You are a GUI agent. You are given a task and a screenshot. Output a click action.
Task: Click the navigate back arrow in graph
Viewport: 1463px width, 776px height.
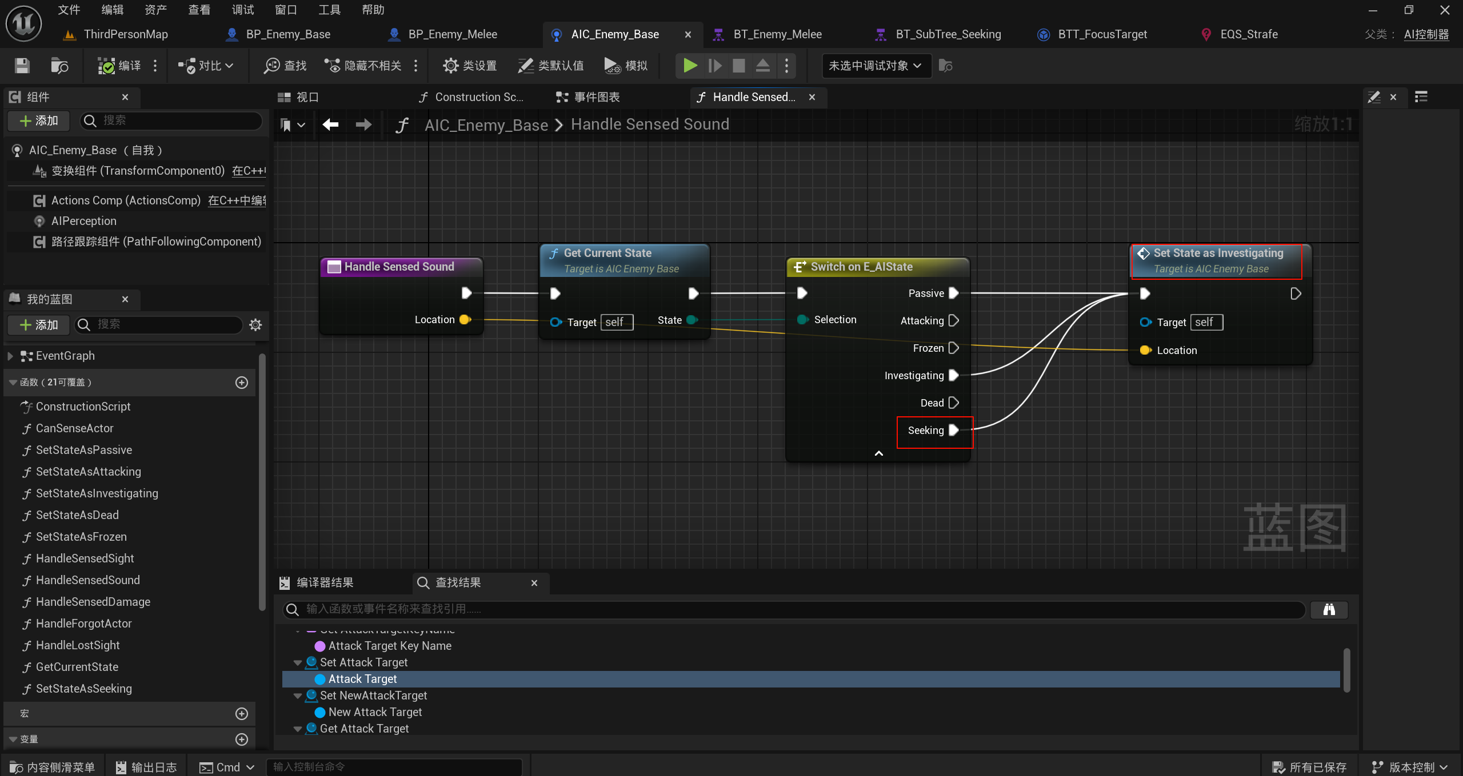[x=330, y=124]
